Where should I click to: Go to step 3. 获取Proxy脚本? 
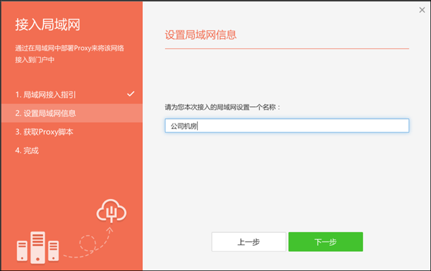(x=47, y=132)
